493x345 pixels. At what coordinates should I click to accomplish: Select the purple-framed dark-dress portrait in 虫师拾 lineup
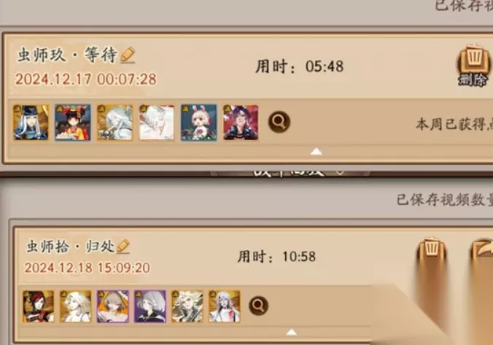[150, 306]
